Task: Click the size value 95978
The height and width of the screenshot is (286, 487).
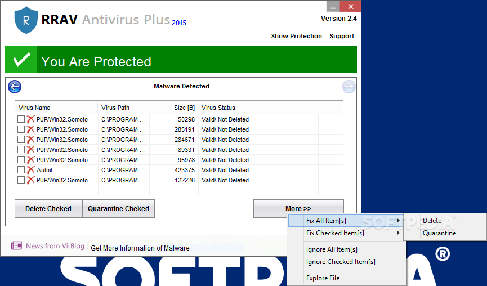Action: pos(186,160)
